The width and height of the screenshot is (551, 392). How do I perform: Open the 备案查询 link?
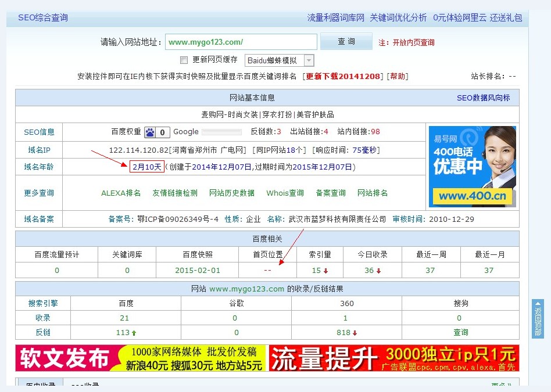331,193
